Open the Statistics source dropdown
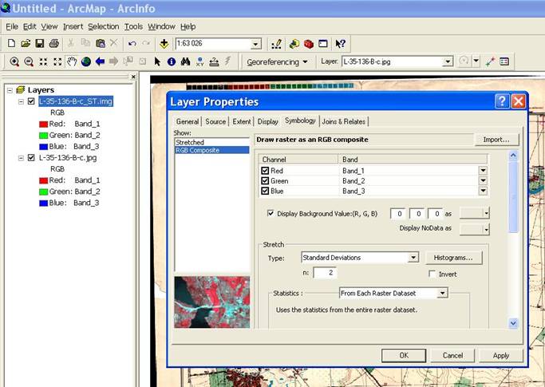This screenshot has height=387, width=545. (x=442, y=294)
